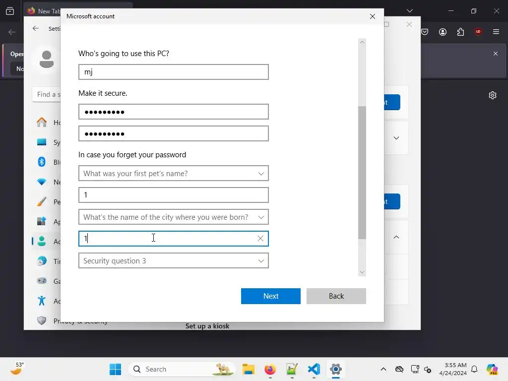508x381 pixels.
Task: Click the Settings window back arrow
Action: [36, 28]
